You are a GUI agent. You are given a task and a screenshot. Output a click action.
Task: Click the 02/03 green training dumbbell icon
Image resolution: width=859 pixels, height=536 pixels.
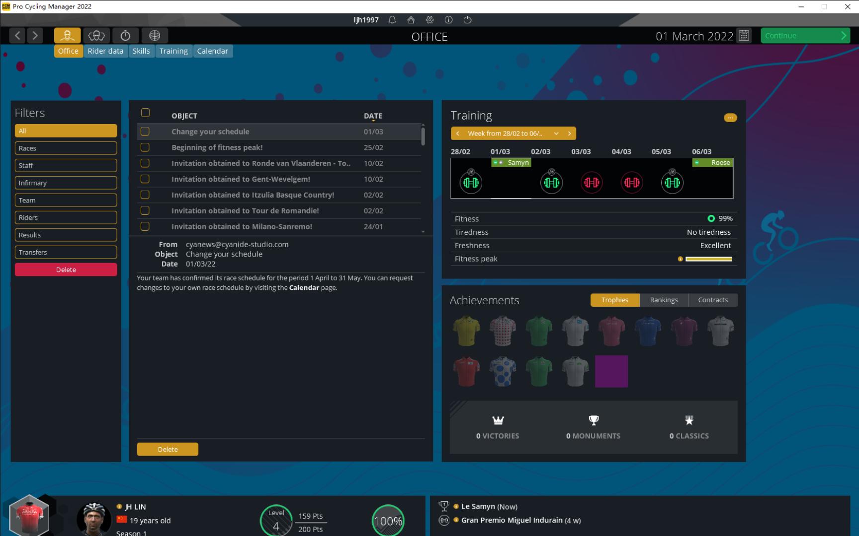[x=551, y=182]
